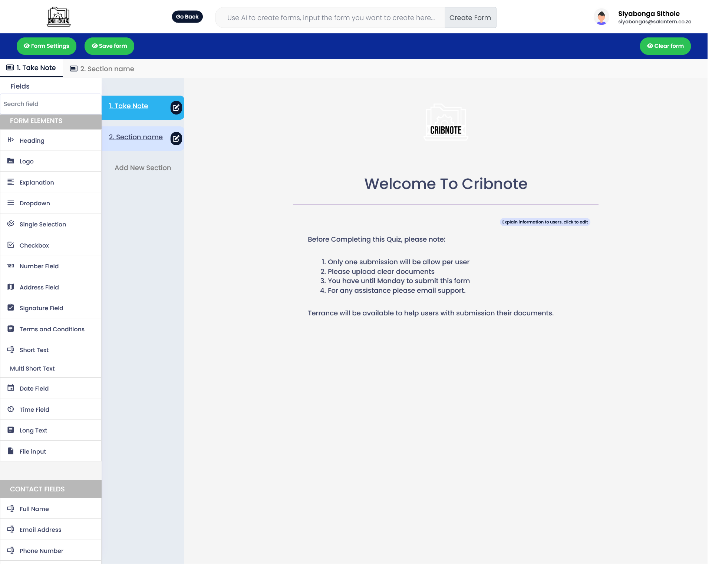The height and width of the screenshot is (567, 712).
Task: Add a Checkbox field to the form
Action: 34,245
